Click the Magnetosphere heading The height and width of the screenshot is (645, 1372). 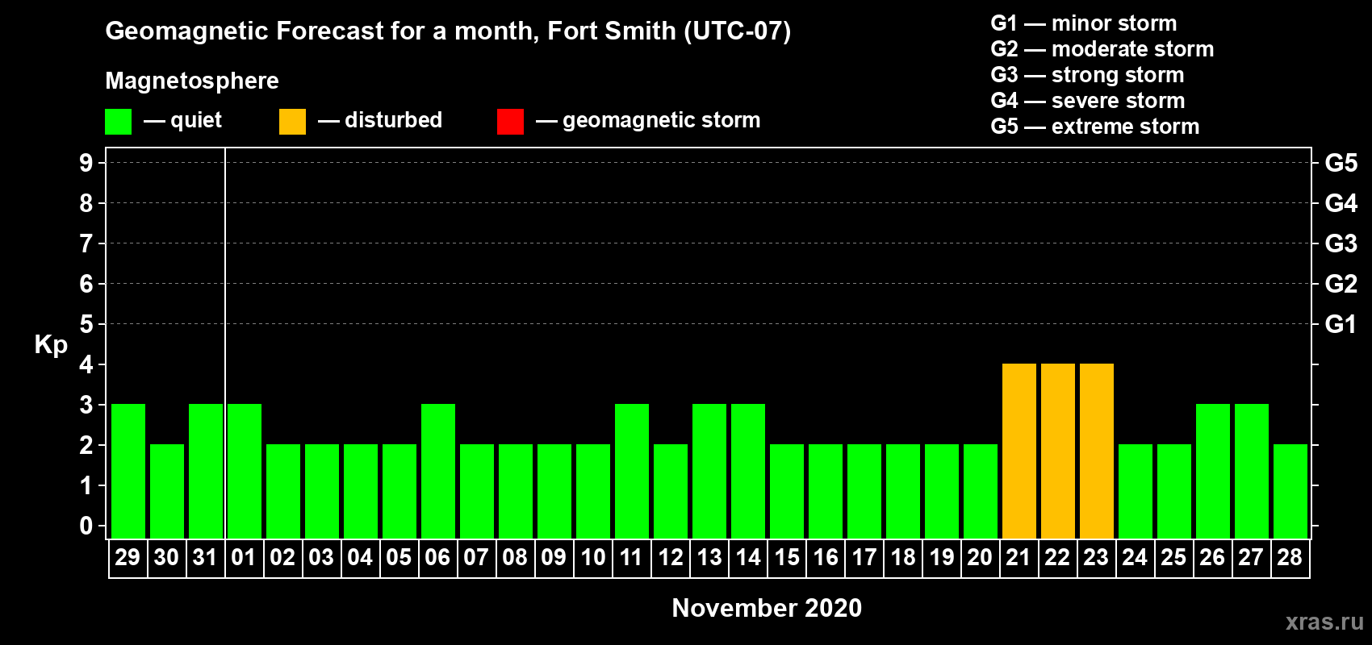coord(192,81)
